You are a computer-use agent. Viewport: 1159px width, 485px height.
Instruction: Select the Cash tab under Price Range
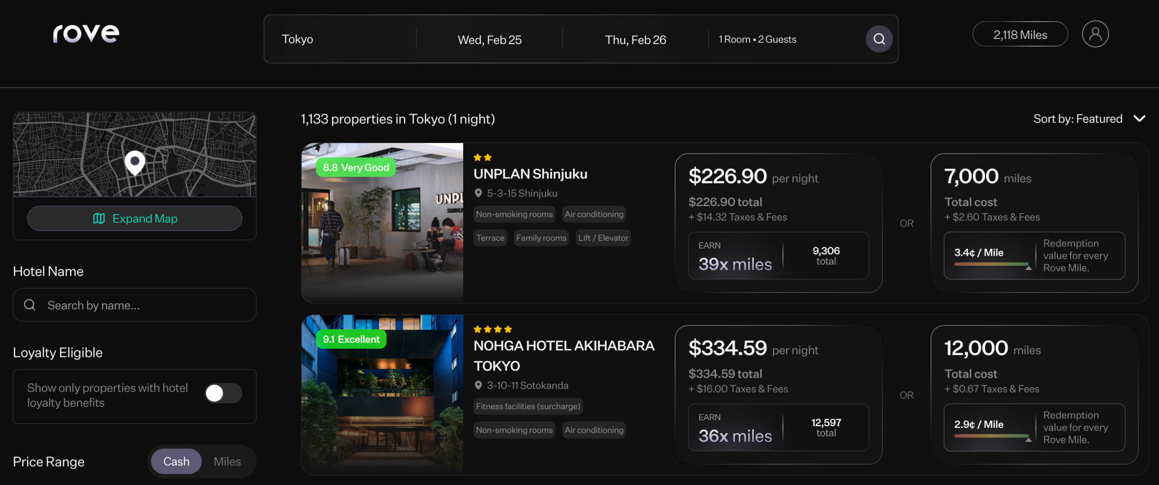coord(176,461)
